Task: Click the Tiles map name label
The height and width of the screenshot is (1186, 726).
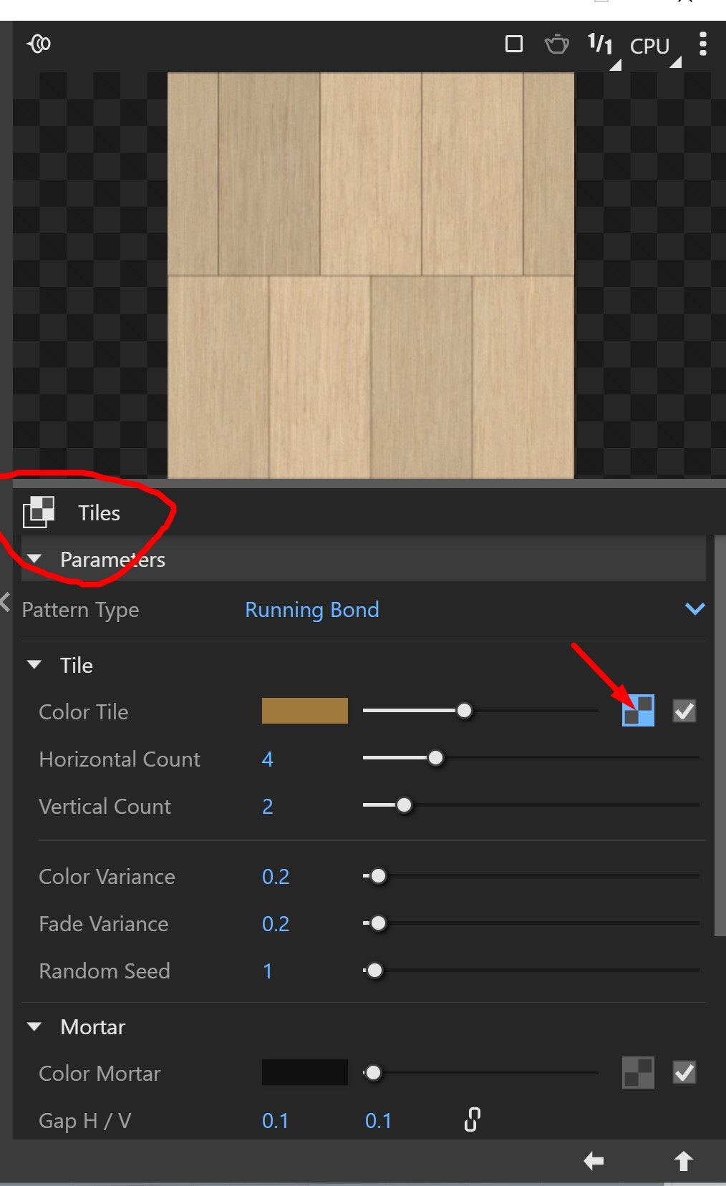Action: click(100, 513)
